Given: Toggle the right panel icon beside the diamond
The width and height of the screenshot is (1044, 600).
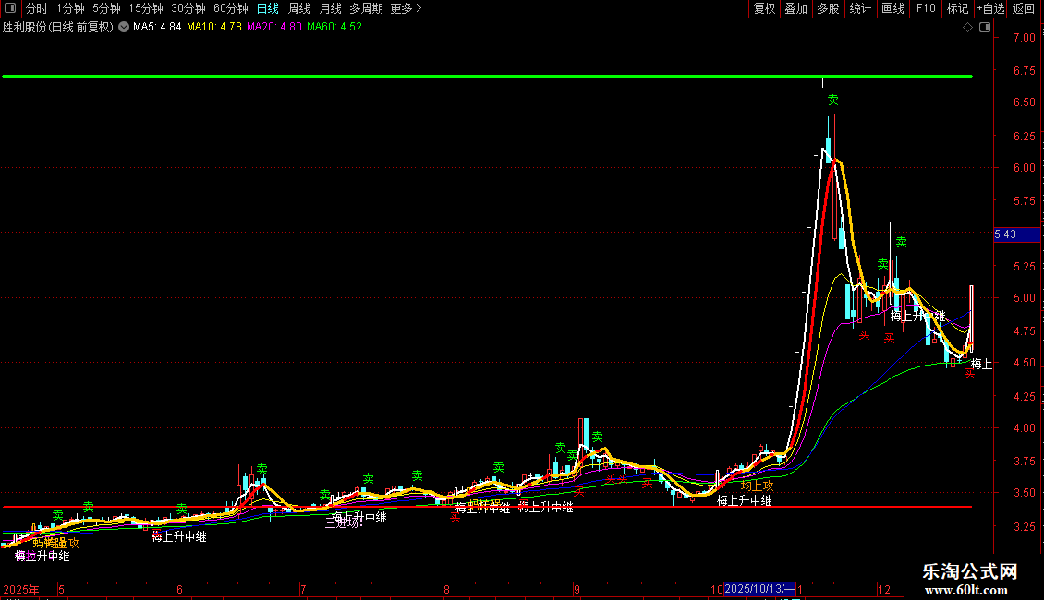Looking at the screenshot, I should [x=985, y=28].
